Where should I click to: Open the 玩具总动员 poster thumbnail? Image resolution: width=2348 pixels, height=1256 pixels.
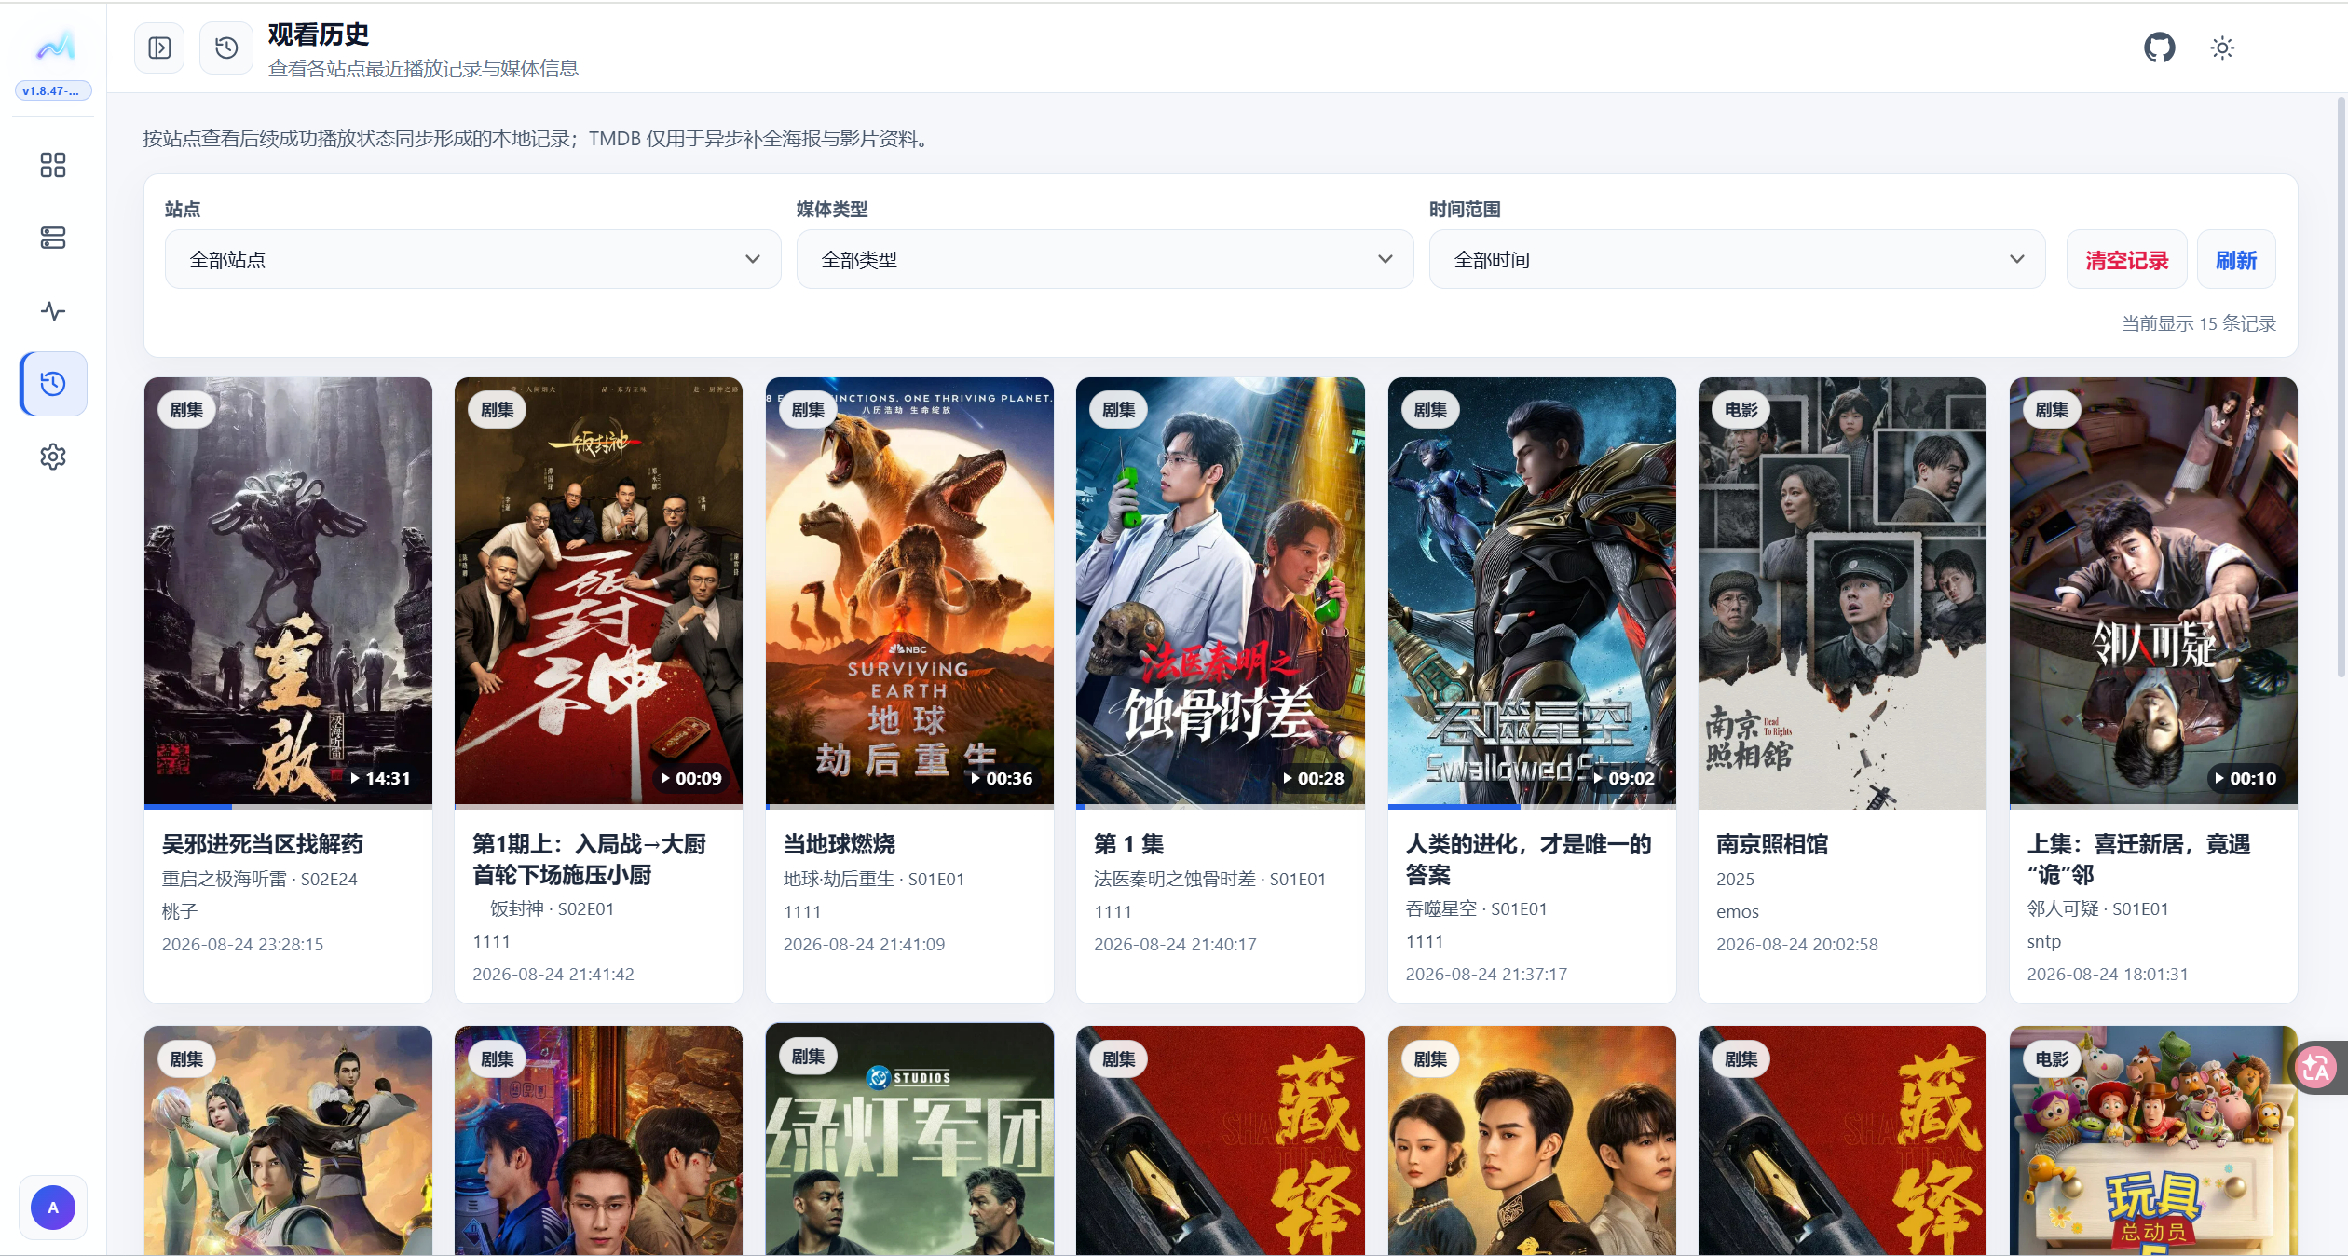pos(2153,1140)
